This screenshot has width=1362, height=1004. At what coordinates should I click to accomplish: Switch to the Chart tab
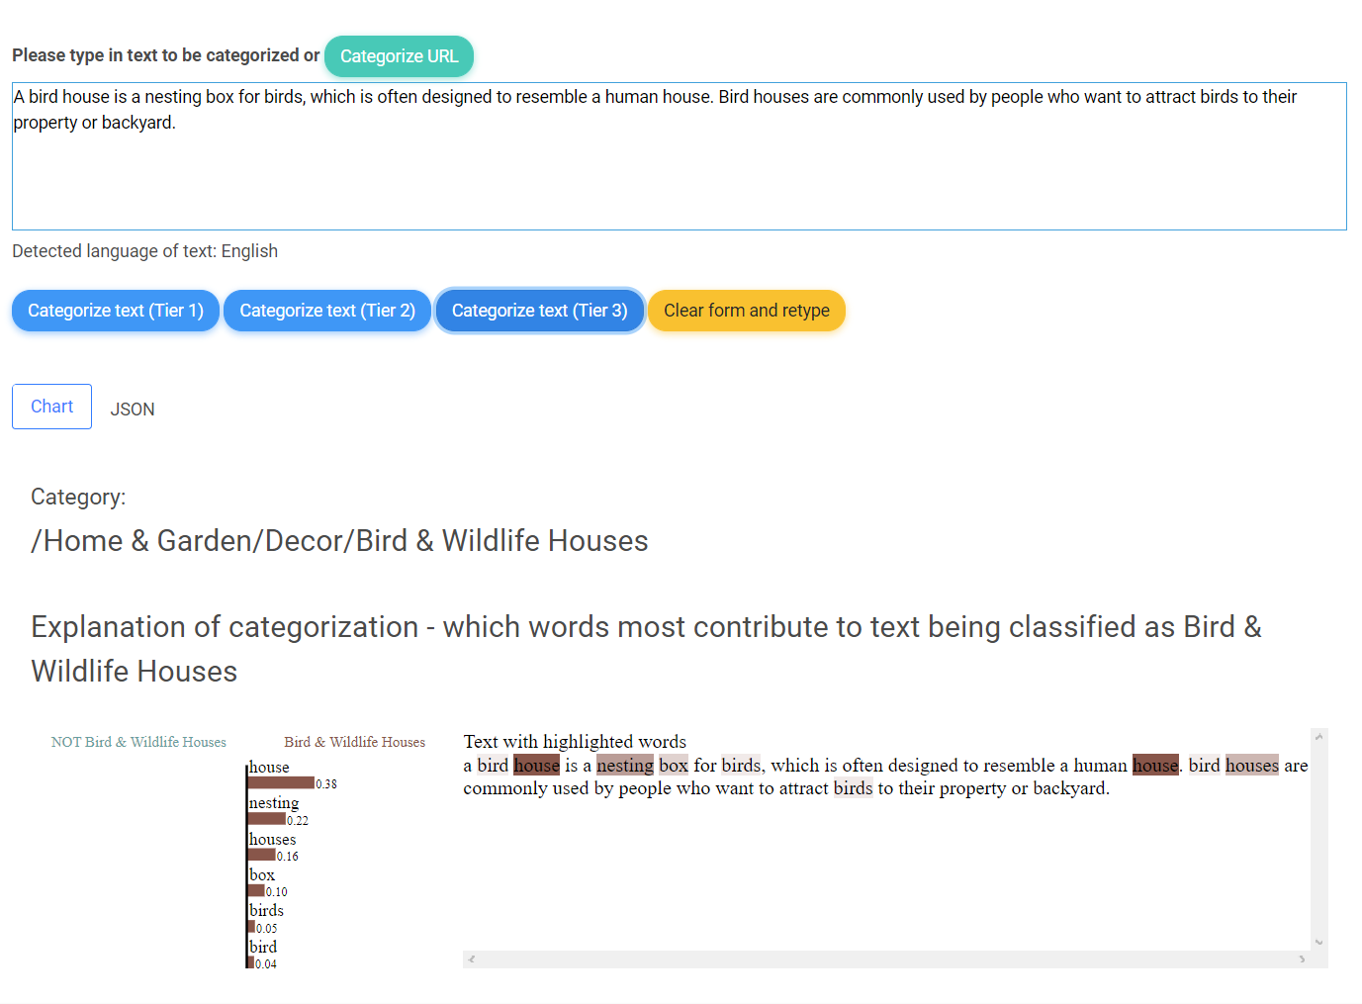(x=51, y=407)
